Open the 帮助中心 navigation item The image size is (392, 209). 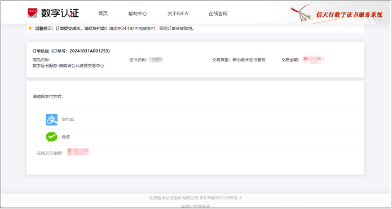pos(138,14)
